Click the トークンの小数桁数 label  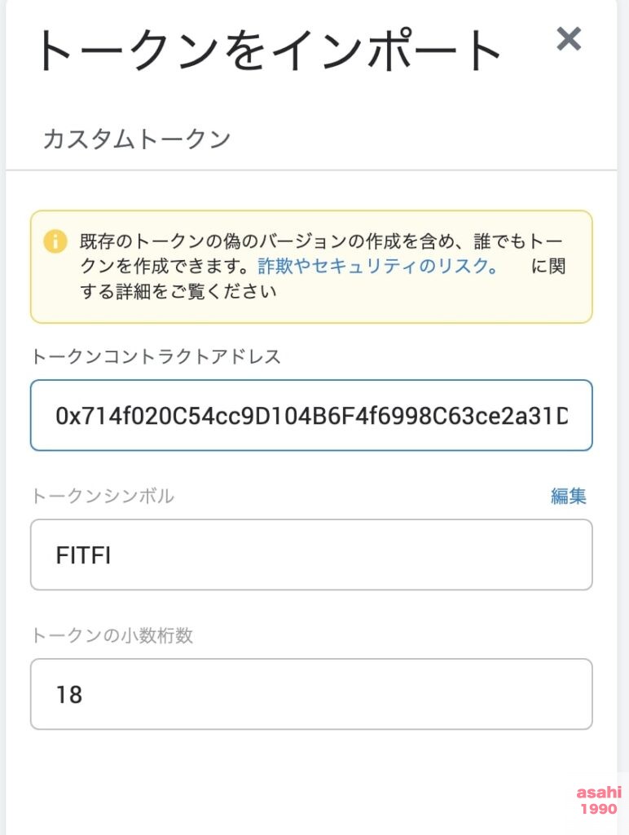pyautogui.click(x=112, y=635)
